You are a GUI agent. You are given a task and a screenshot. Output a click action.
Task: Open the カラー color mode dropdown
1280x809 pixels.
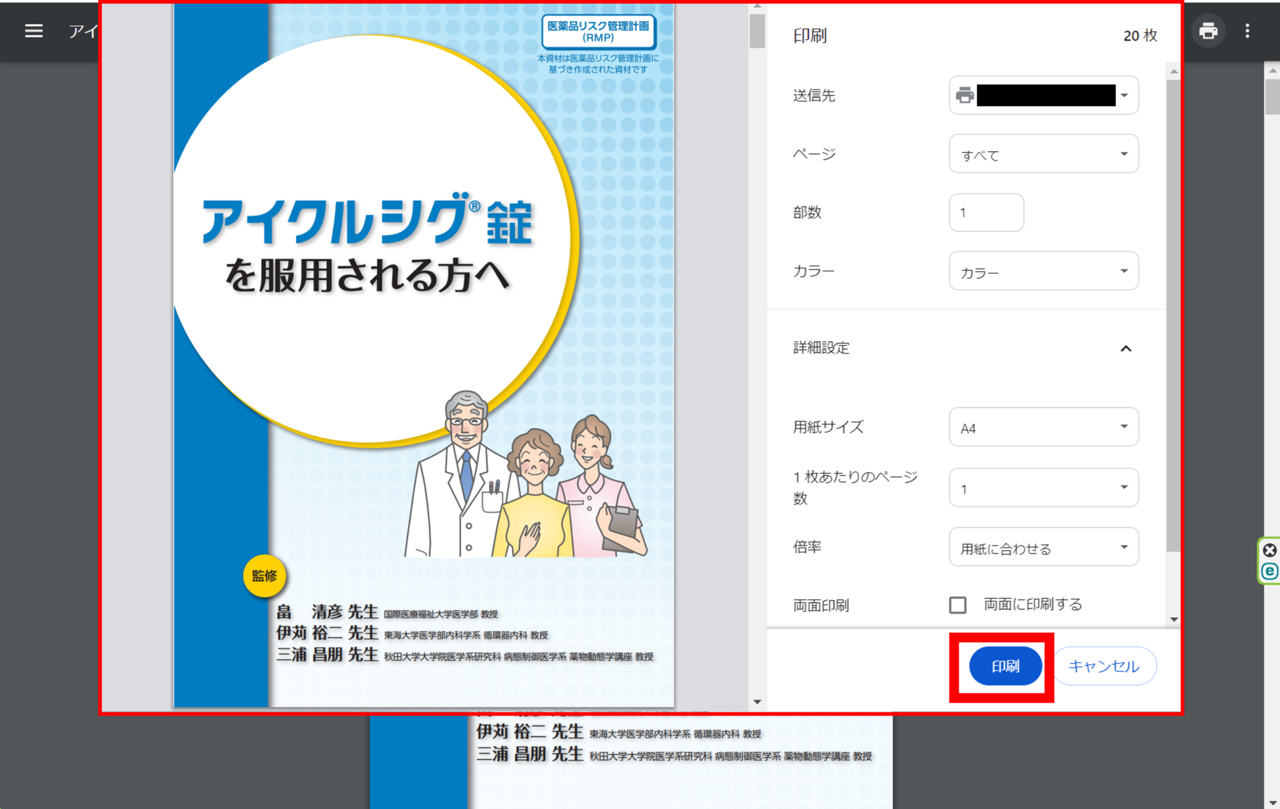tap(1043, 271)
